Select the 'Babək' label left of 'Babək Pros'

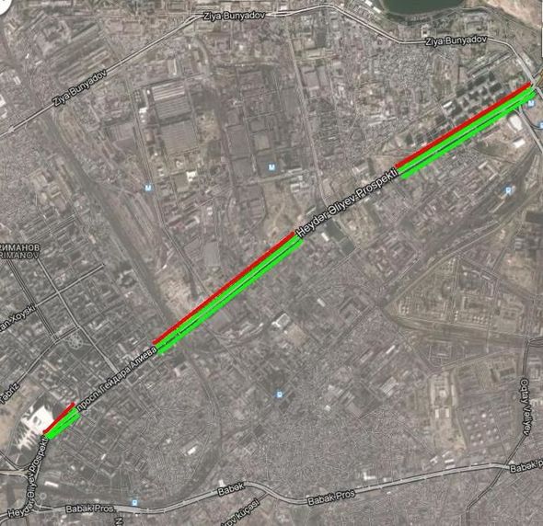(231, 489)
